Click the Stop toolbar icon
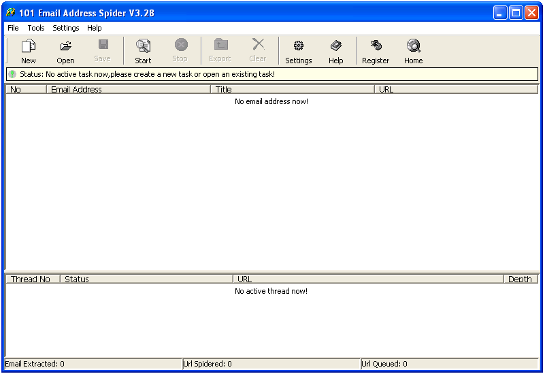545x374 pixels. click(x=180, y=51)
